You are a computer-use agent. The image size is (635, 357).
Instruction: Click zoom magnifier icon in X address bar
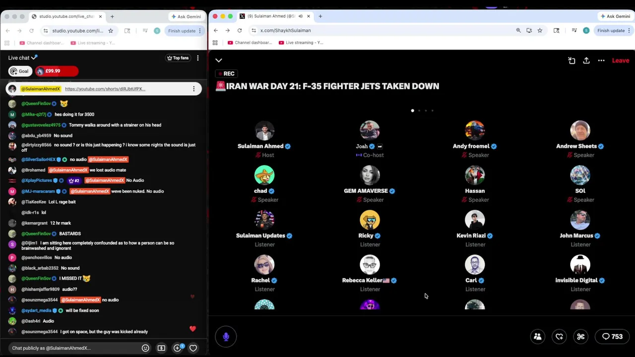[x=518, y=31]
